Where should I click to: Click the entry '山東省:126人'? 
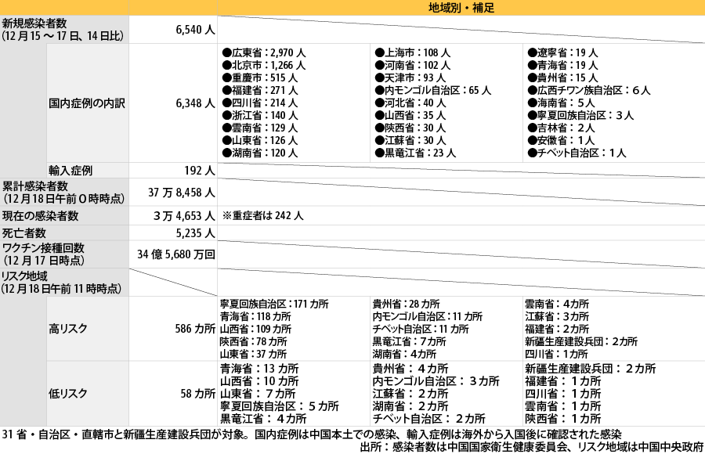point(259,141)
